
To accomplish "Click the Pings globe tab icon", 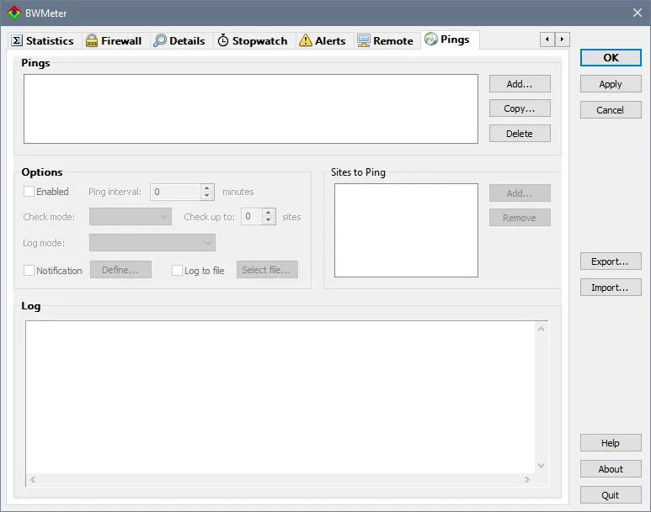I will click(x=431, y=39).
